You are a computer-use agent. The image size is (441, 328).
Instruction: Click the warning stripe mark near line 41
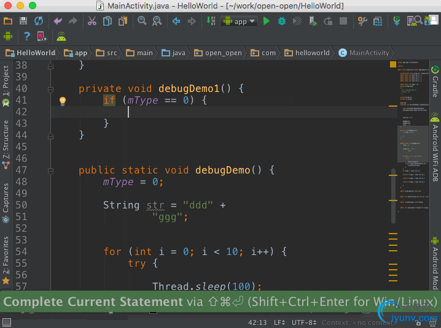click(x=393, y=106)
